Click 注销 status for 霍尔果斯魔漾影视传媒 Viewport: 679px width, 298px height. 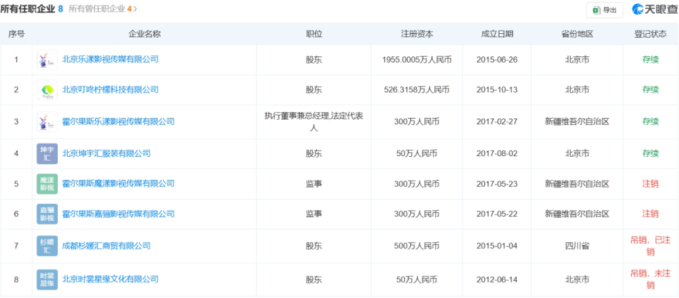651,184
